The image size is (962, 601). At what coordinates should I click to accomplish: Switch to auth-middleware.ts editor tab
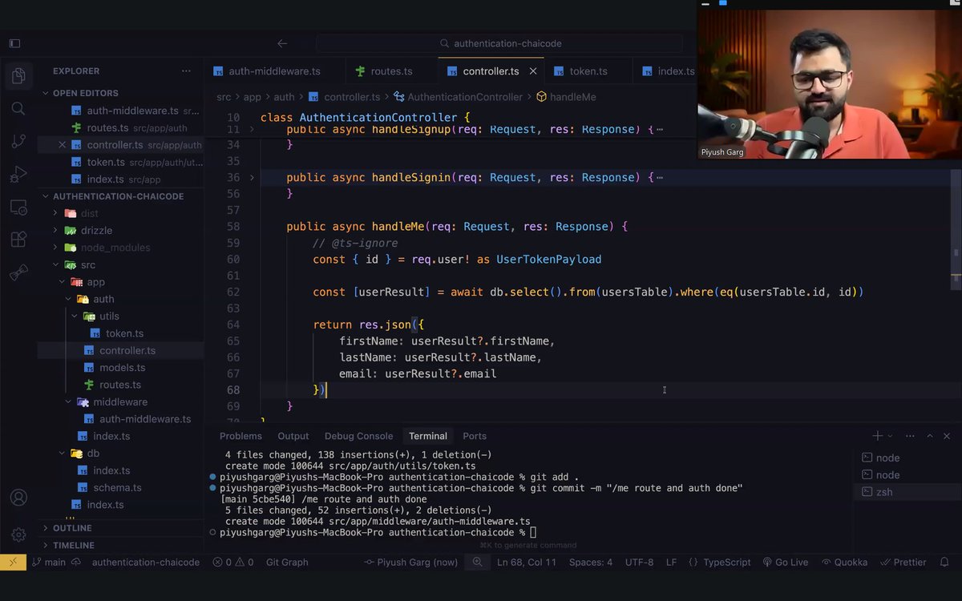pyautogui.click(x=274, y=71)
